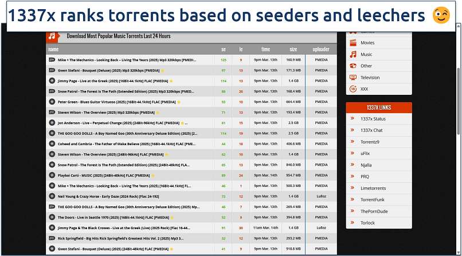
Task: Click the 'size' column header
Action: [x=293, y=49]
